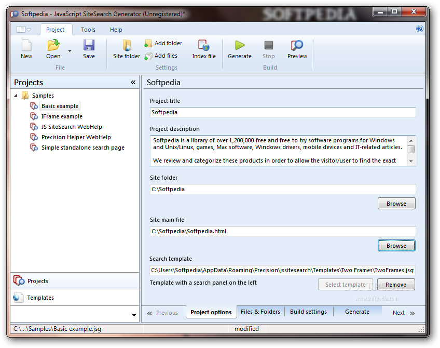Click the Add files button
Screen dimensions: 440x348
[161, 56]
